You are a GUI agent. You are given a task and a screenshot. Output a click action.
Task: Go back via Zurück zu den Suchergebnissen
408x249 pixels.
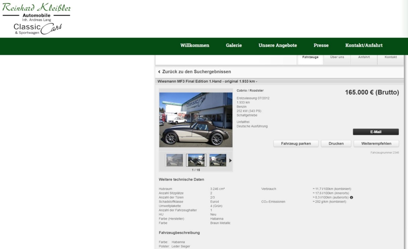point(196,71)
